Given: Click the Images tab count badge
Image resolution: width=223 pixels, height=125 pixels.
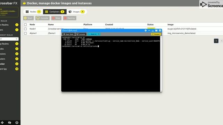Looking at the screenshot, I should coord(83,11).
